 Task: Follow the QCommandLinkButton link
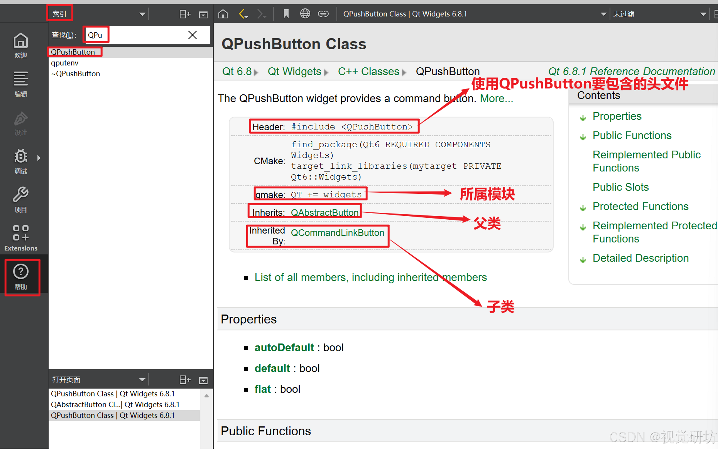(337, 233)
